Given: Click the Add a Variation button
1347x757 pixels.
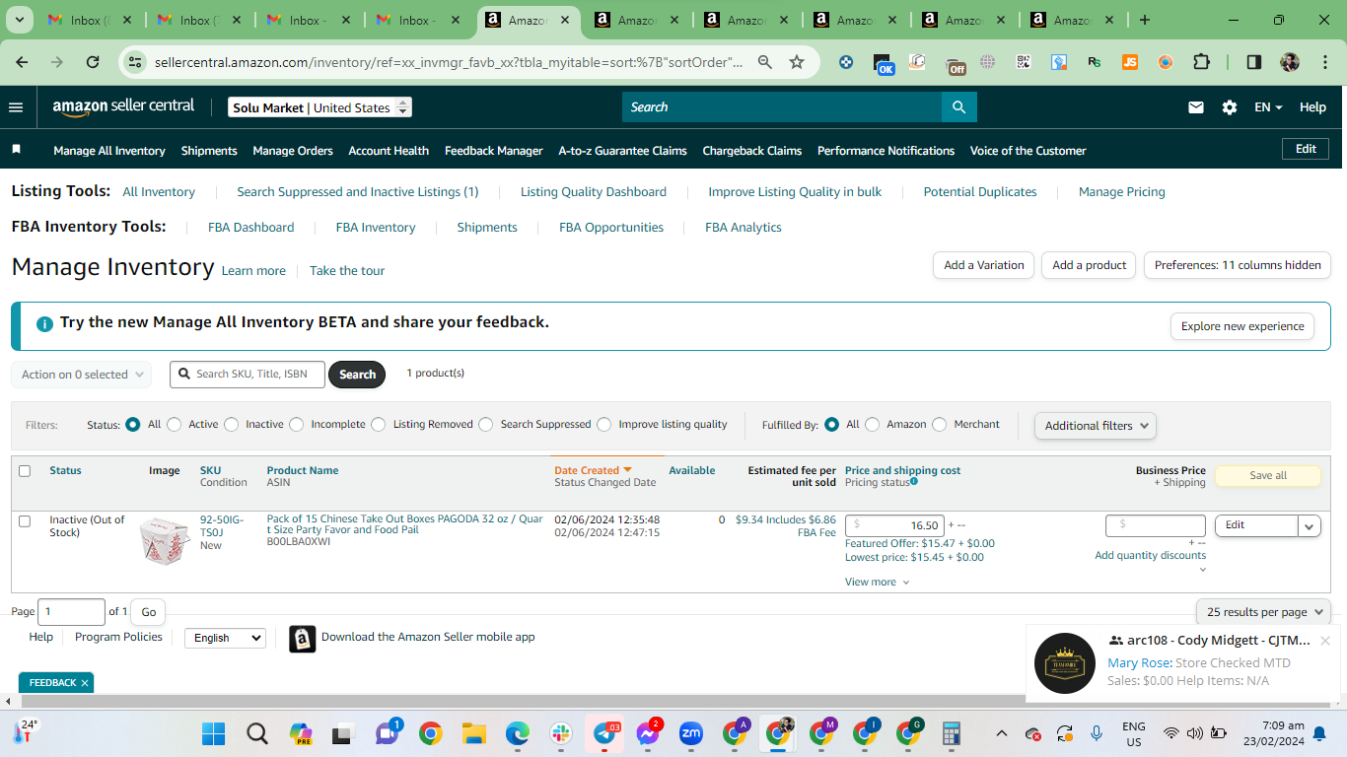Looking at the screenshot, I should pyautogui.click(x=984, y=265).
